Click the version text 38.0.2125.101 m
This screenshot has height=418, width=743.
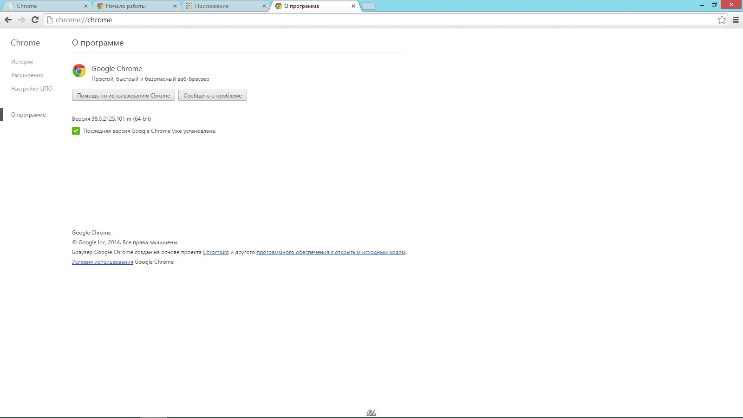111,119
